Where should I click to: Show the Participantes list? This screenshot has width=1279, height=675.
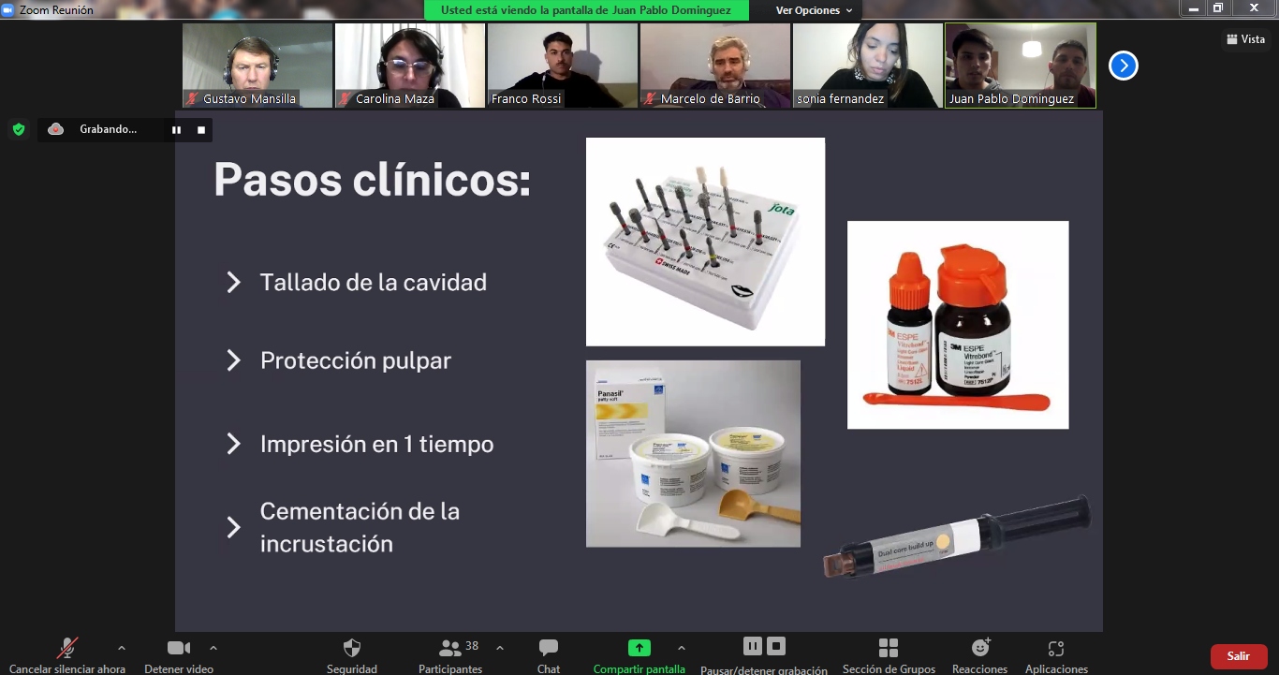click(x=449, y=653)
